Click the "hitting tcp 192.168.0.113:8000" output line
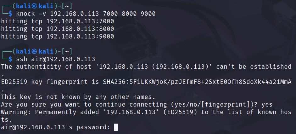 pos(58,29)
